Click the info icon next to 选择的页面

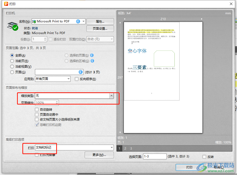(92, 55)
